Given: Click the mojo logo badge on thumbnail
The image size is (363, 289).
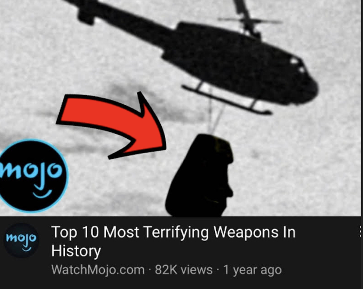Looking at the screenshot, I should coord(33,176).
